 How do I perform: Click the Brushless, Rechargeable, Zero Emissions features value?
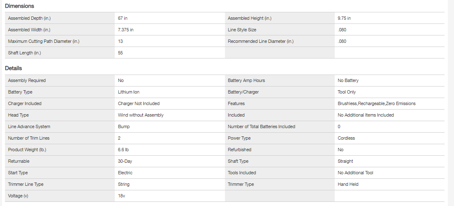[376, 104]
